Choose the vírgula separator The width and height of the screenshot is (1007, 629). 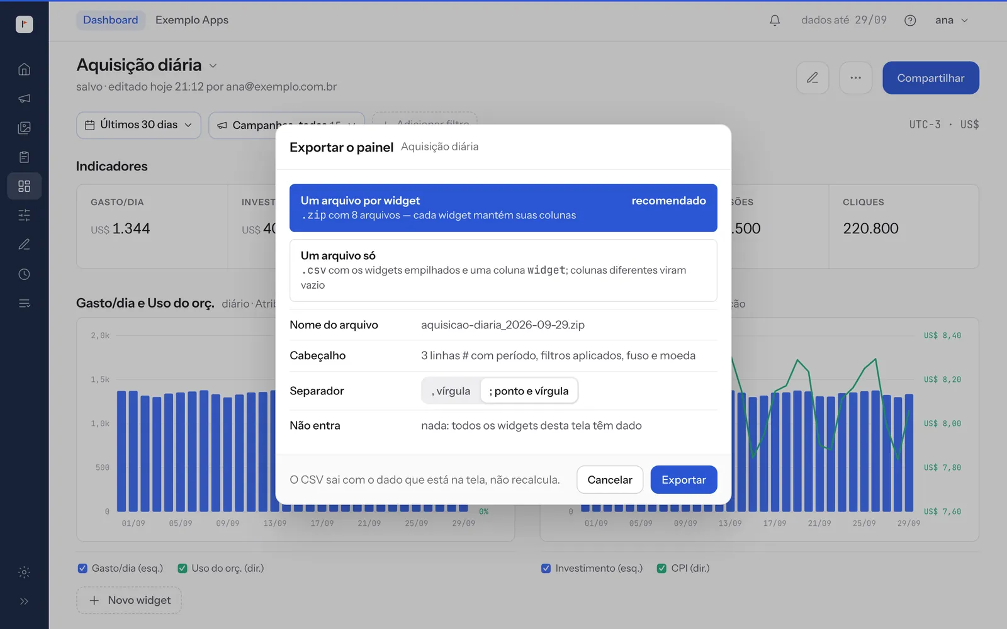(451, 391)
